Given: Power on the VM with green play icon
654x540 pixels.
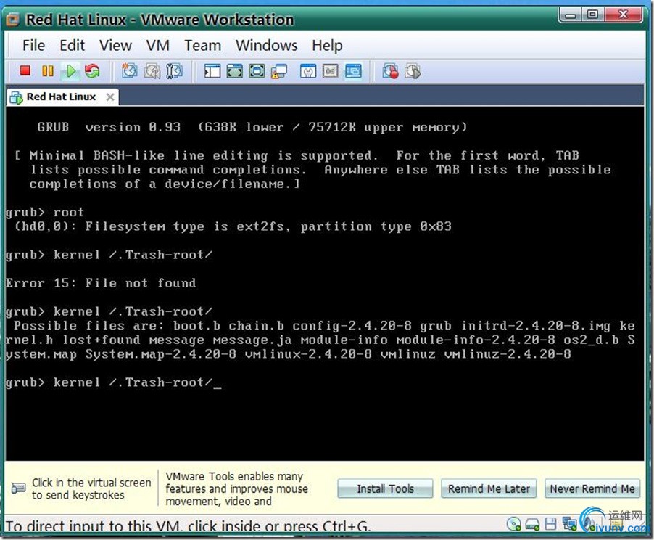Looking at the screenshot, I should click(70, 71).
